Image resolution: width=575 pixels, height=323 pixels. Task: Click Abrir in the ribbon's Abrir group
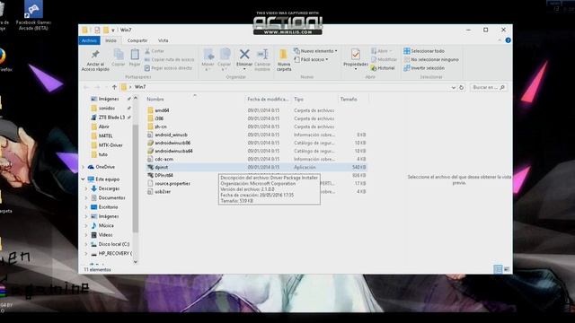(381, 51)
